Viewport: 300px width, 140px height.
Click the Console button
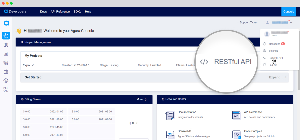[x=289, y=11]
